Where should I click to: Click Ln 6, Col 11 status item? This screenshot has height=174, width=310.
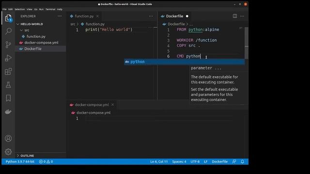159,161
